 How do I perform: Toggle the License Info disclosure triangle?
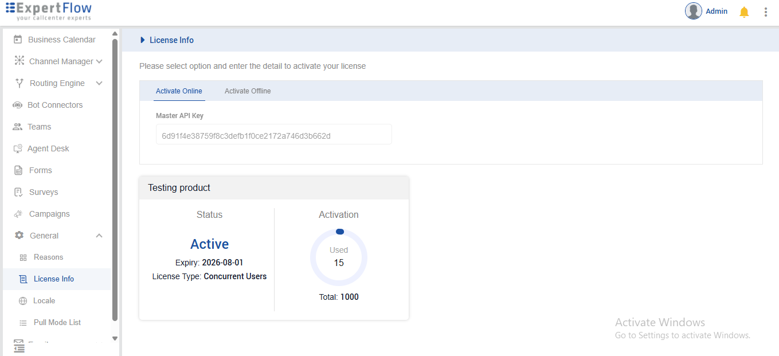[143, 40]
